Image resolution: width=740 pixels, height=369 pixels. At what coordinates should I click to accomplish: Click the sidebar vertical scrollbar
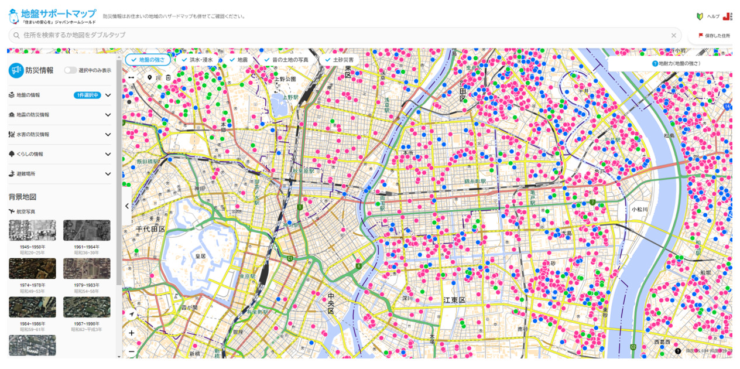[x=119, y=176]
